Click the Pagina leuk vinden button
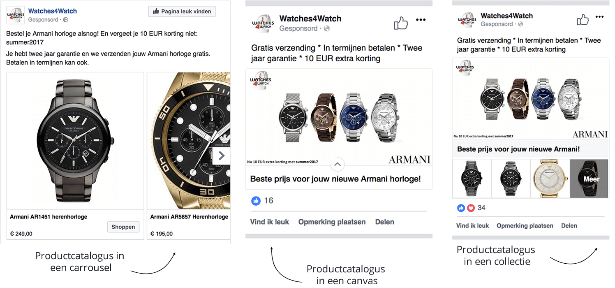The image size is (615, 288). point(182,12)
